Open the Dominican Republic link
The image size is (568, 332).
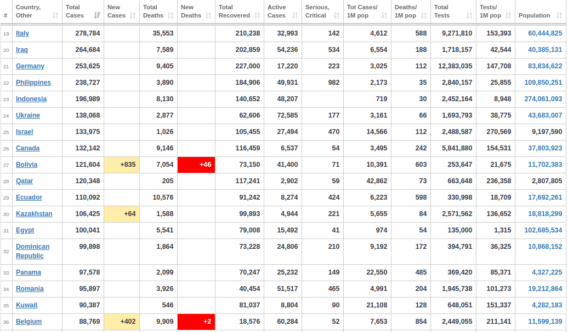pyautogui.click(x=32, y=251)
